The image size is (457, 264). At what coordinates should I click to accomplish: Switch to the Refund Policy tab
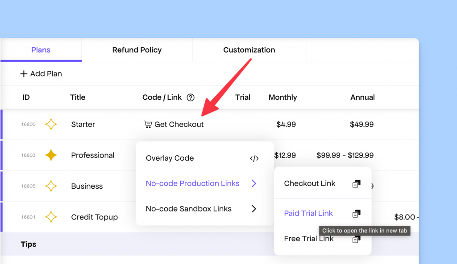[x=136, y=50]
